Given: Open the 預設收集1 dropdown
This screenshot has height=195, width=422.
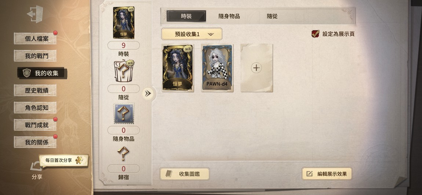Looking at the screenshot, I should point(192,34).
